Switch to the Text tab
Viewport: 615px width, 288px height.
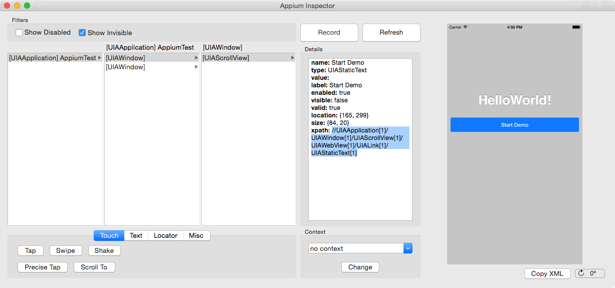tap(136, 235)
